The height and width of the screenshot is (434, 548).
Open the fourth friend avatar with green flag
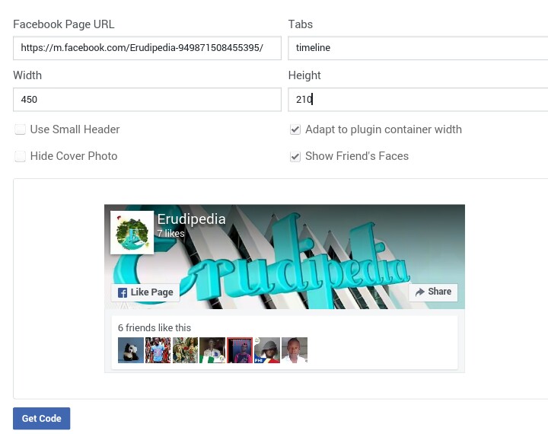coord(212,350)
